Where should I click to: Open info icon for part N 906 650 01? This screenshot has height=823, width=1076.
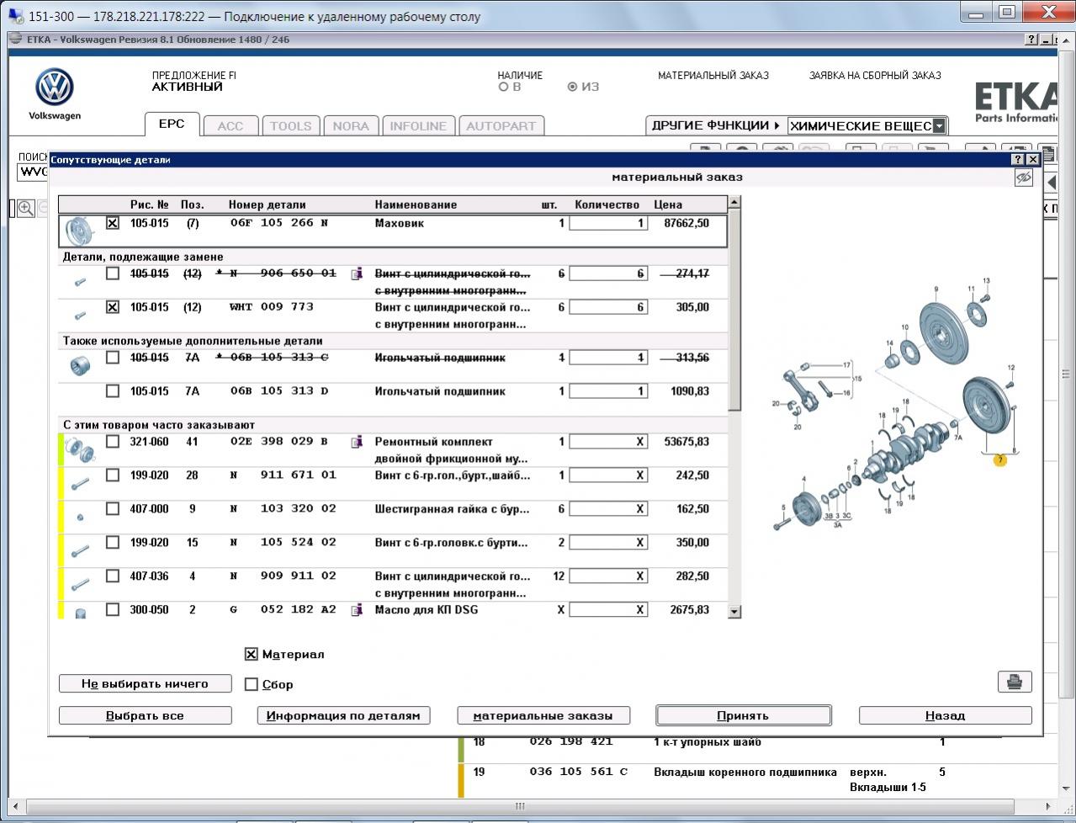[357, 273]
